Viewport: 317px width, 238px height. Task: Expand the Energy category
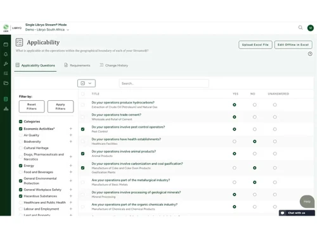71,166
